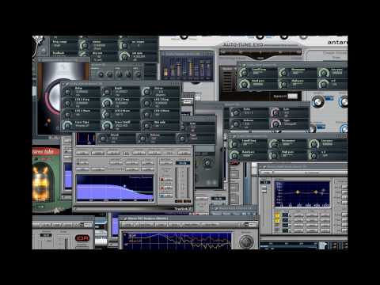Click the antares logo on Auto-Tune Evo

337,42
